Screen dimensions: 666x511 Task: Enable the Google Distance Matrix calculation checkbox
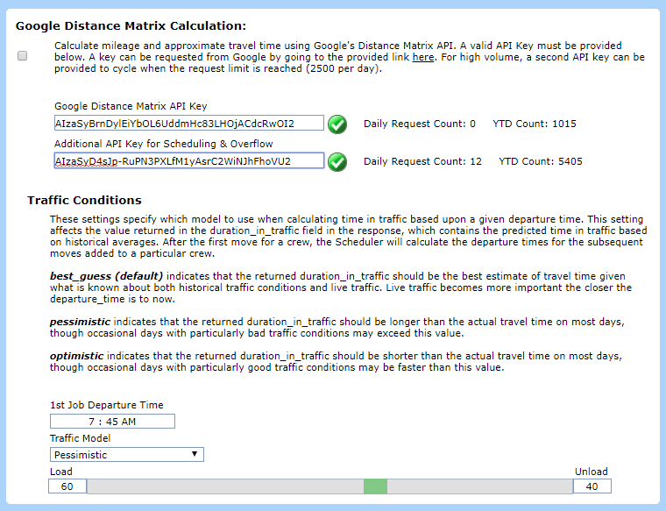[x=23, y=55]
